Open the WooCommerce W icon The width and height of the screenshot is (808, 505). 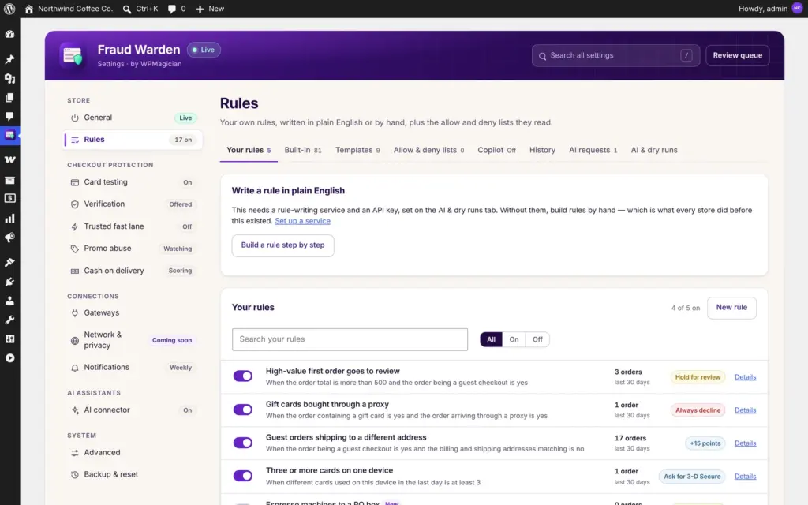click(9, 159)
